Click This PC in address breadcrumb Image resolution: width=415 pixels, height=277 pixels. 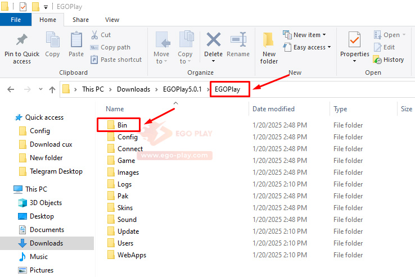pos(93,89)
